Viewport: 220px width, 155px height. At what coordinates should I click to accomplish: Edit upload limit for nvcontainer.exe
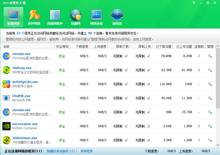[x=148, y=126]
